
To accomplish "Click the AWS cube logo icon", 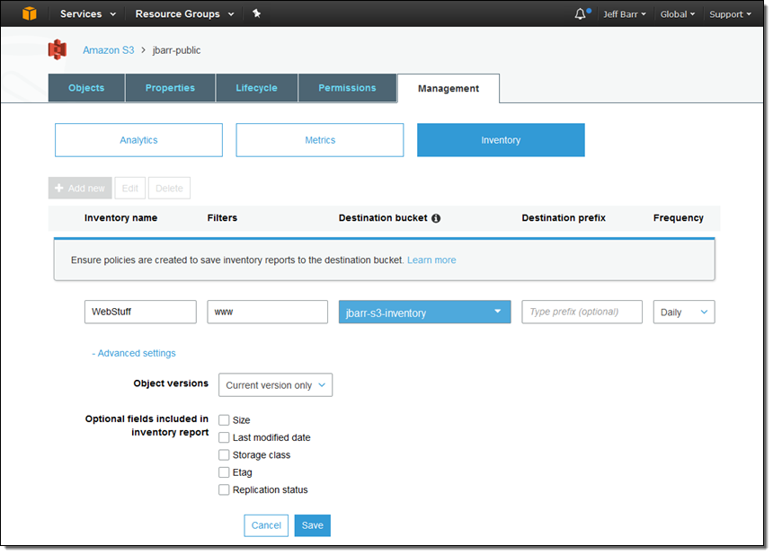I will point(30,13).
